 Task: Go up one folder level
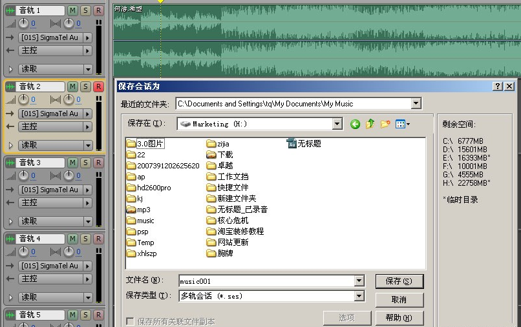coord(370,124)
